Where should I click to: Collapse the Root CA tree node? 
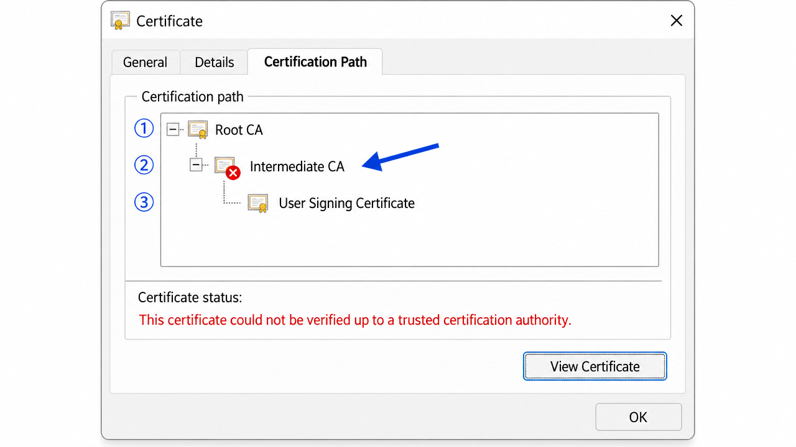point(173,130)
